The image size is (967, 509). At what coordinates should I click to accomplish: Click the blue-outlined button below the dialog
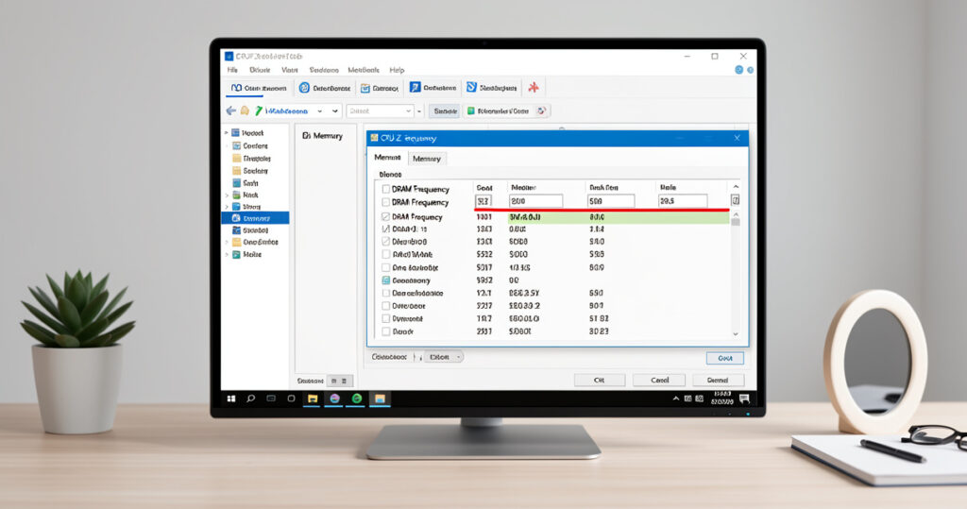click(724, 358)
